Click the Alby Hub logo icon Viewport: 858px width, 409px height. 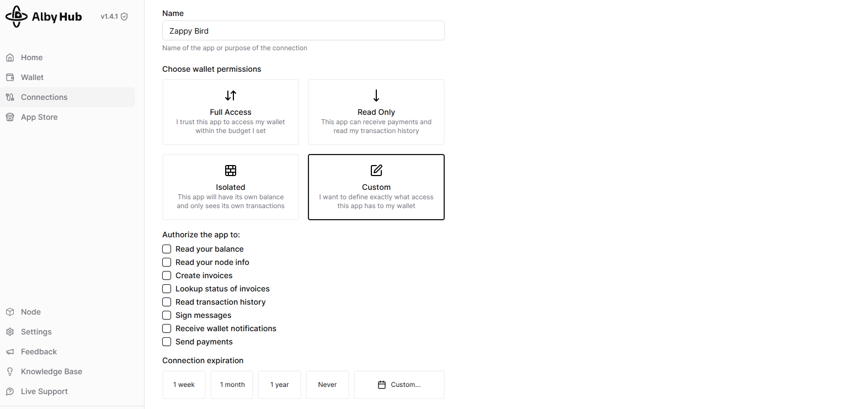(17, 17)
